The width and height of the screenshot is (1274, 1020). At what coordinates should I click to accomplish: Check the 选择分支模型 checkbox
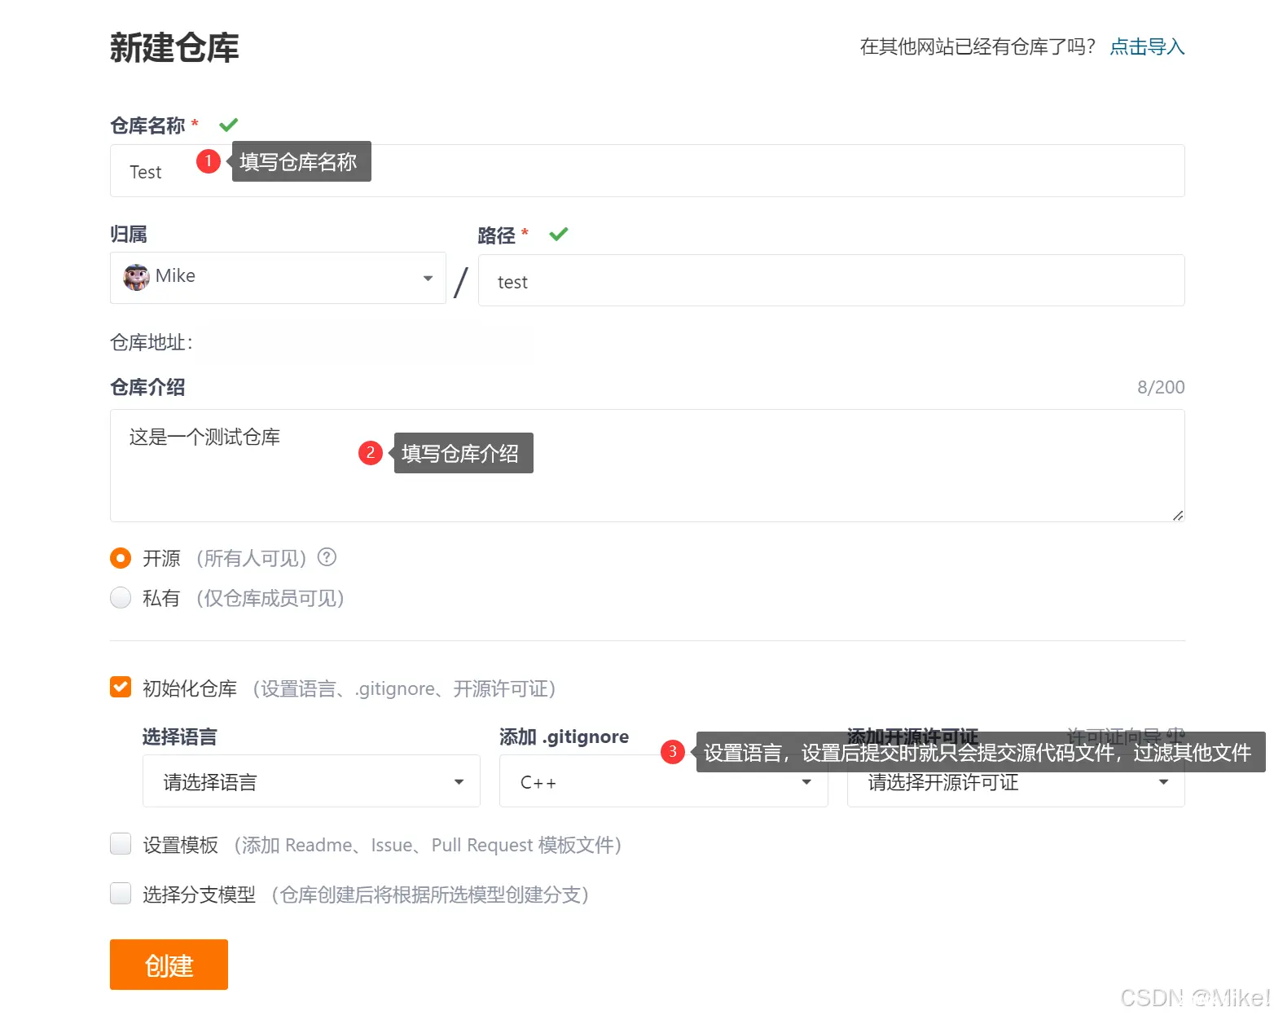click(121, 894)
